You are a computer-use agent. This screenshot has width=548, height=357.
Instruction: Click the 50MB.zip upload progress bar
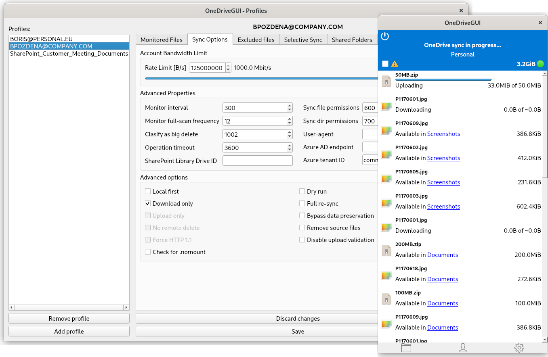click(443, 79)
